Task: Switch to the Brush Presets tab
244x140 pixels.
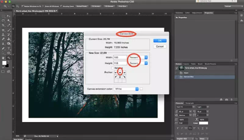Action: click(210, 64)
